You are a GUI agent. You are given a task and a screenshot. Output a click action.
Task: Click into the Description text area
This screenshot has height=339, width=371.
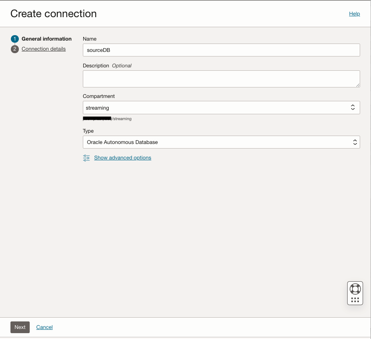pyautogui.click(x=221, y=79)
